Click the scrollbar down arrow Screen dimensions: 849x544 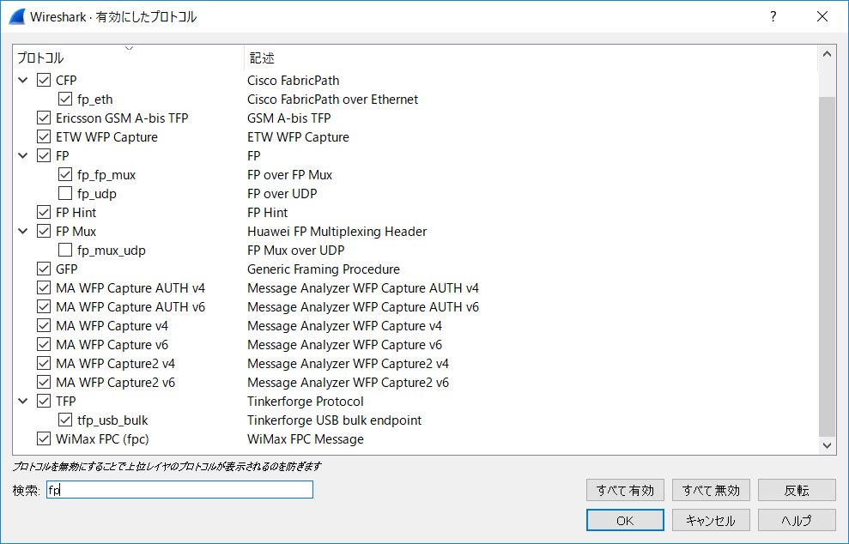(x=827, y=445)
